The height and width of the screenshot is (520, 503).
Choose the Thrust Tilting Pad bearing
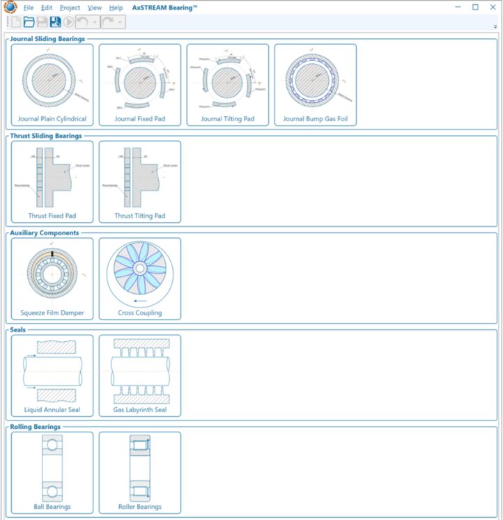point(140,182)
